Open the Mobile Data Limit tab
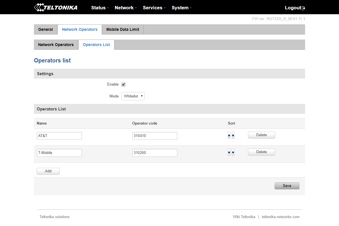 (x=123, y=29)
